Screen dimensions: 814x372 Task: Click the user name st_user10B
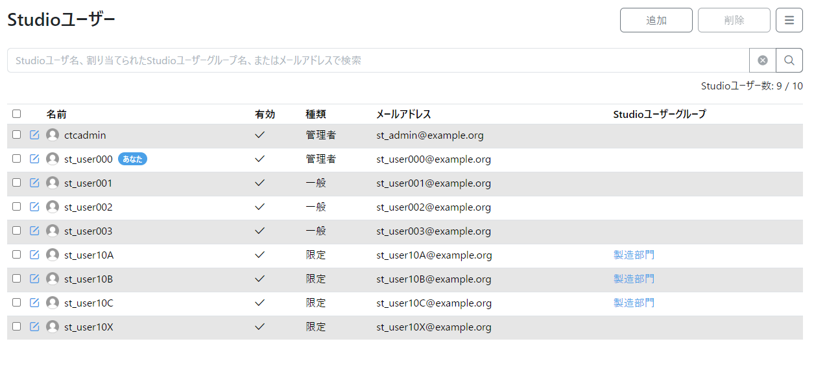(89, 279)
